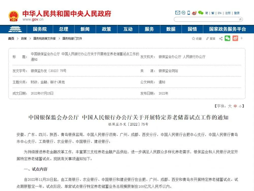254x191 pixels.
Task: Open the Weibo icon beside the language links
Action: (x=194, y=13)
